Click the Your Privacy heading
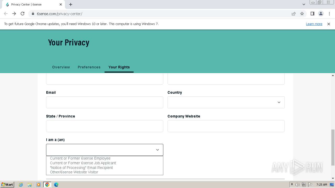335x188 pixels. click(x=69, y=43)
